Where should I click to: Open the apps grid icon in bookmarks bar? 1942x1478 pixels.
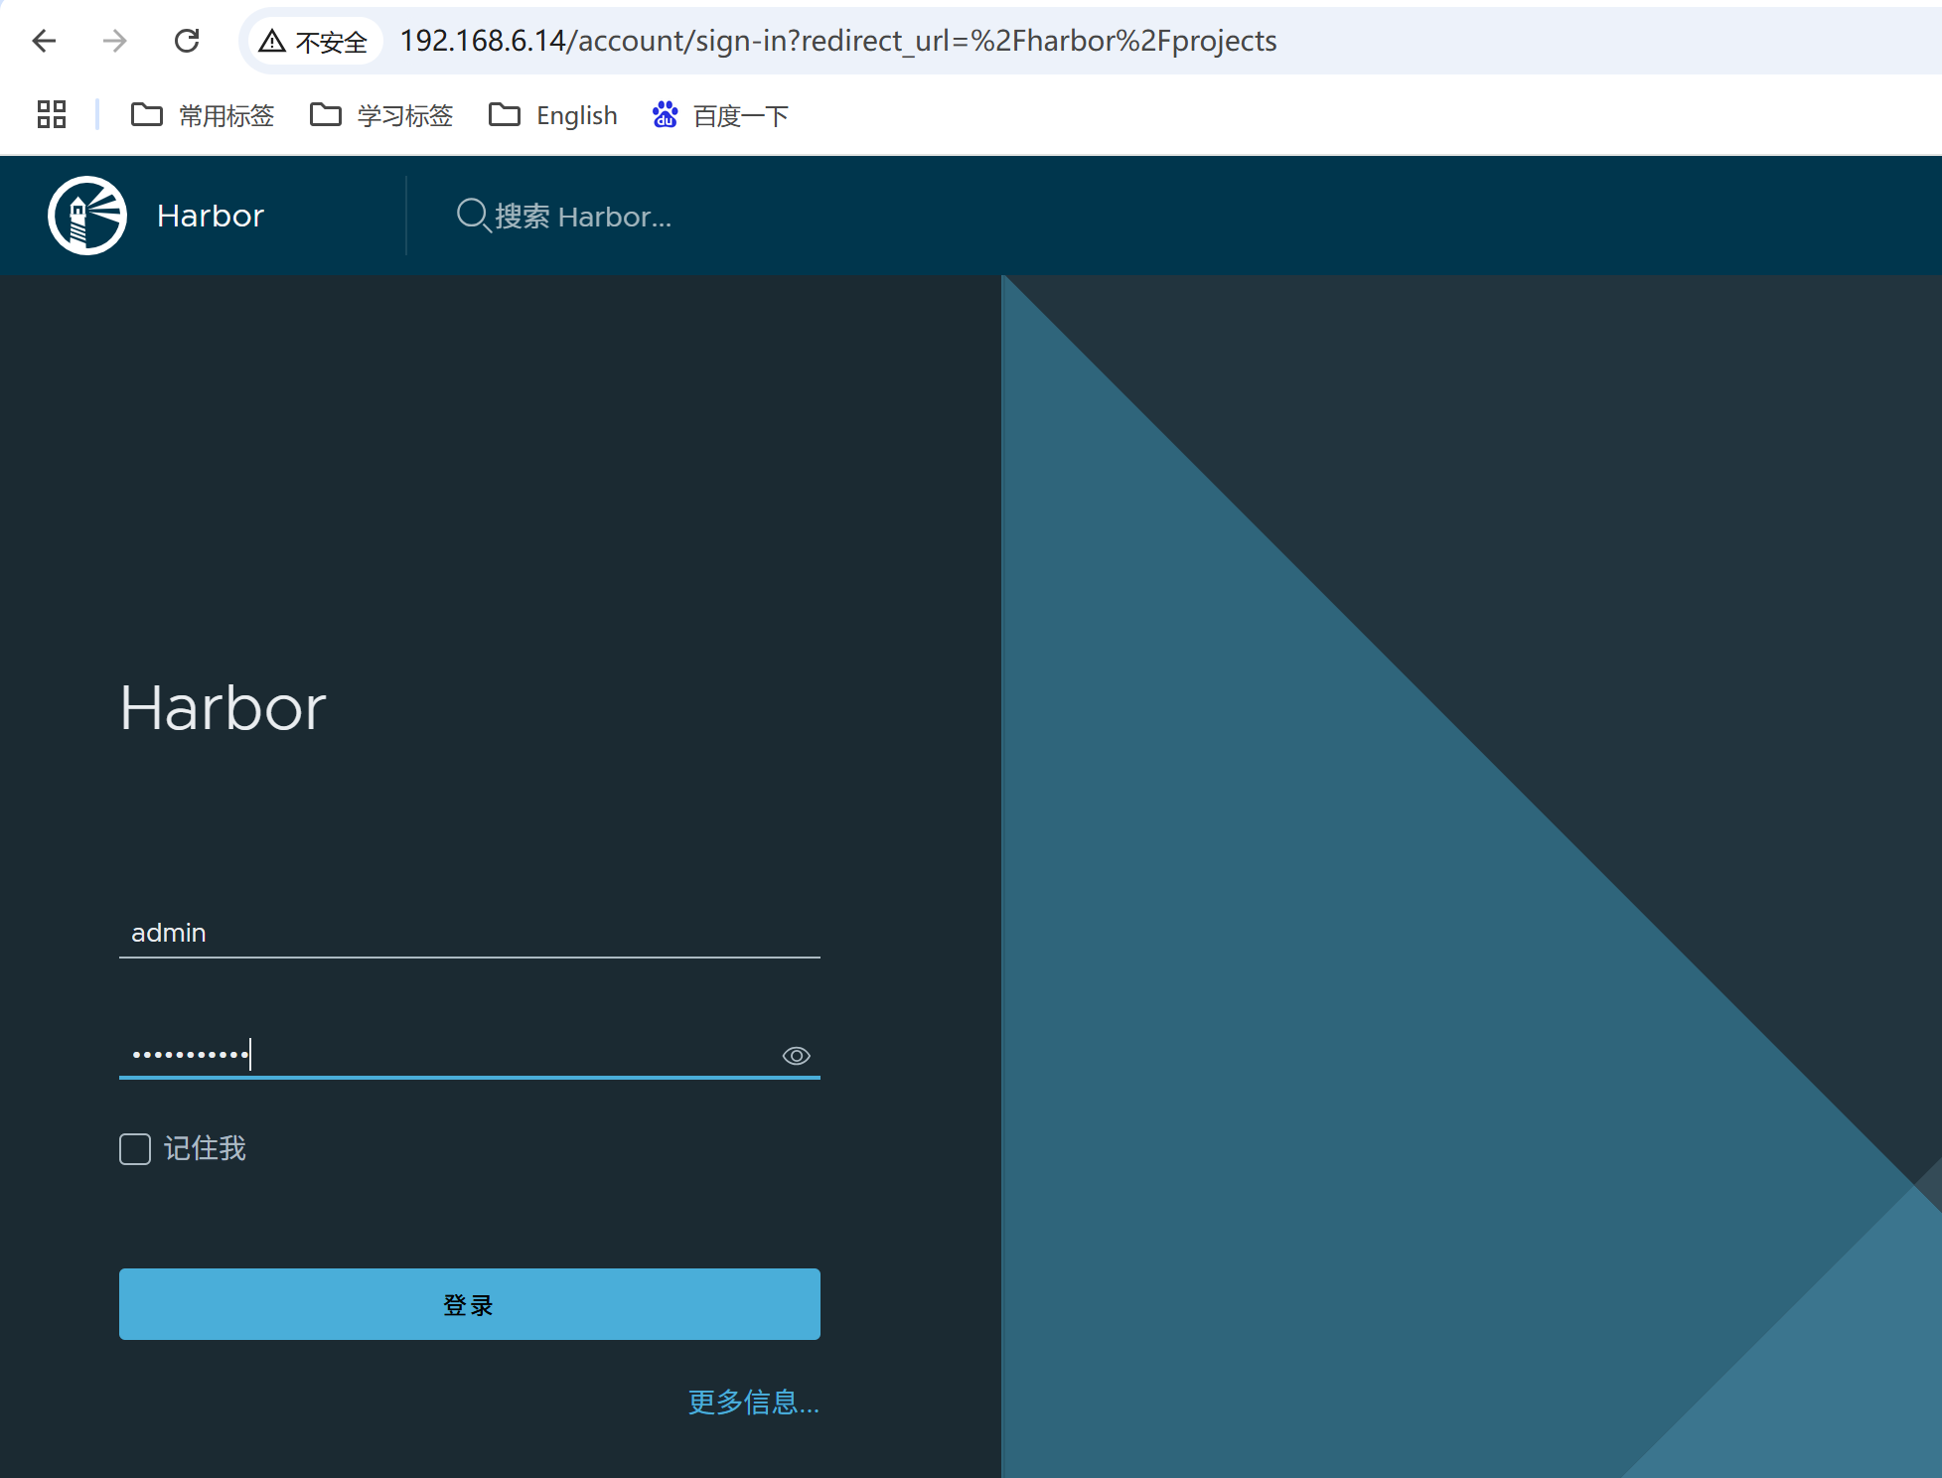point(52,115)
